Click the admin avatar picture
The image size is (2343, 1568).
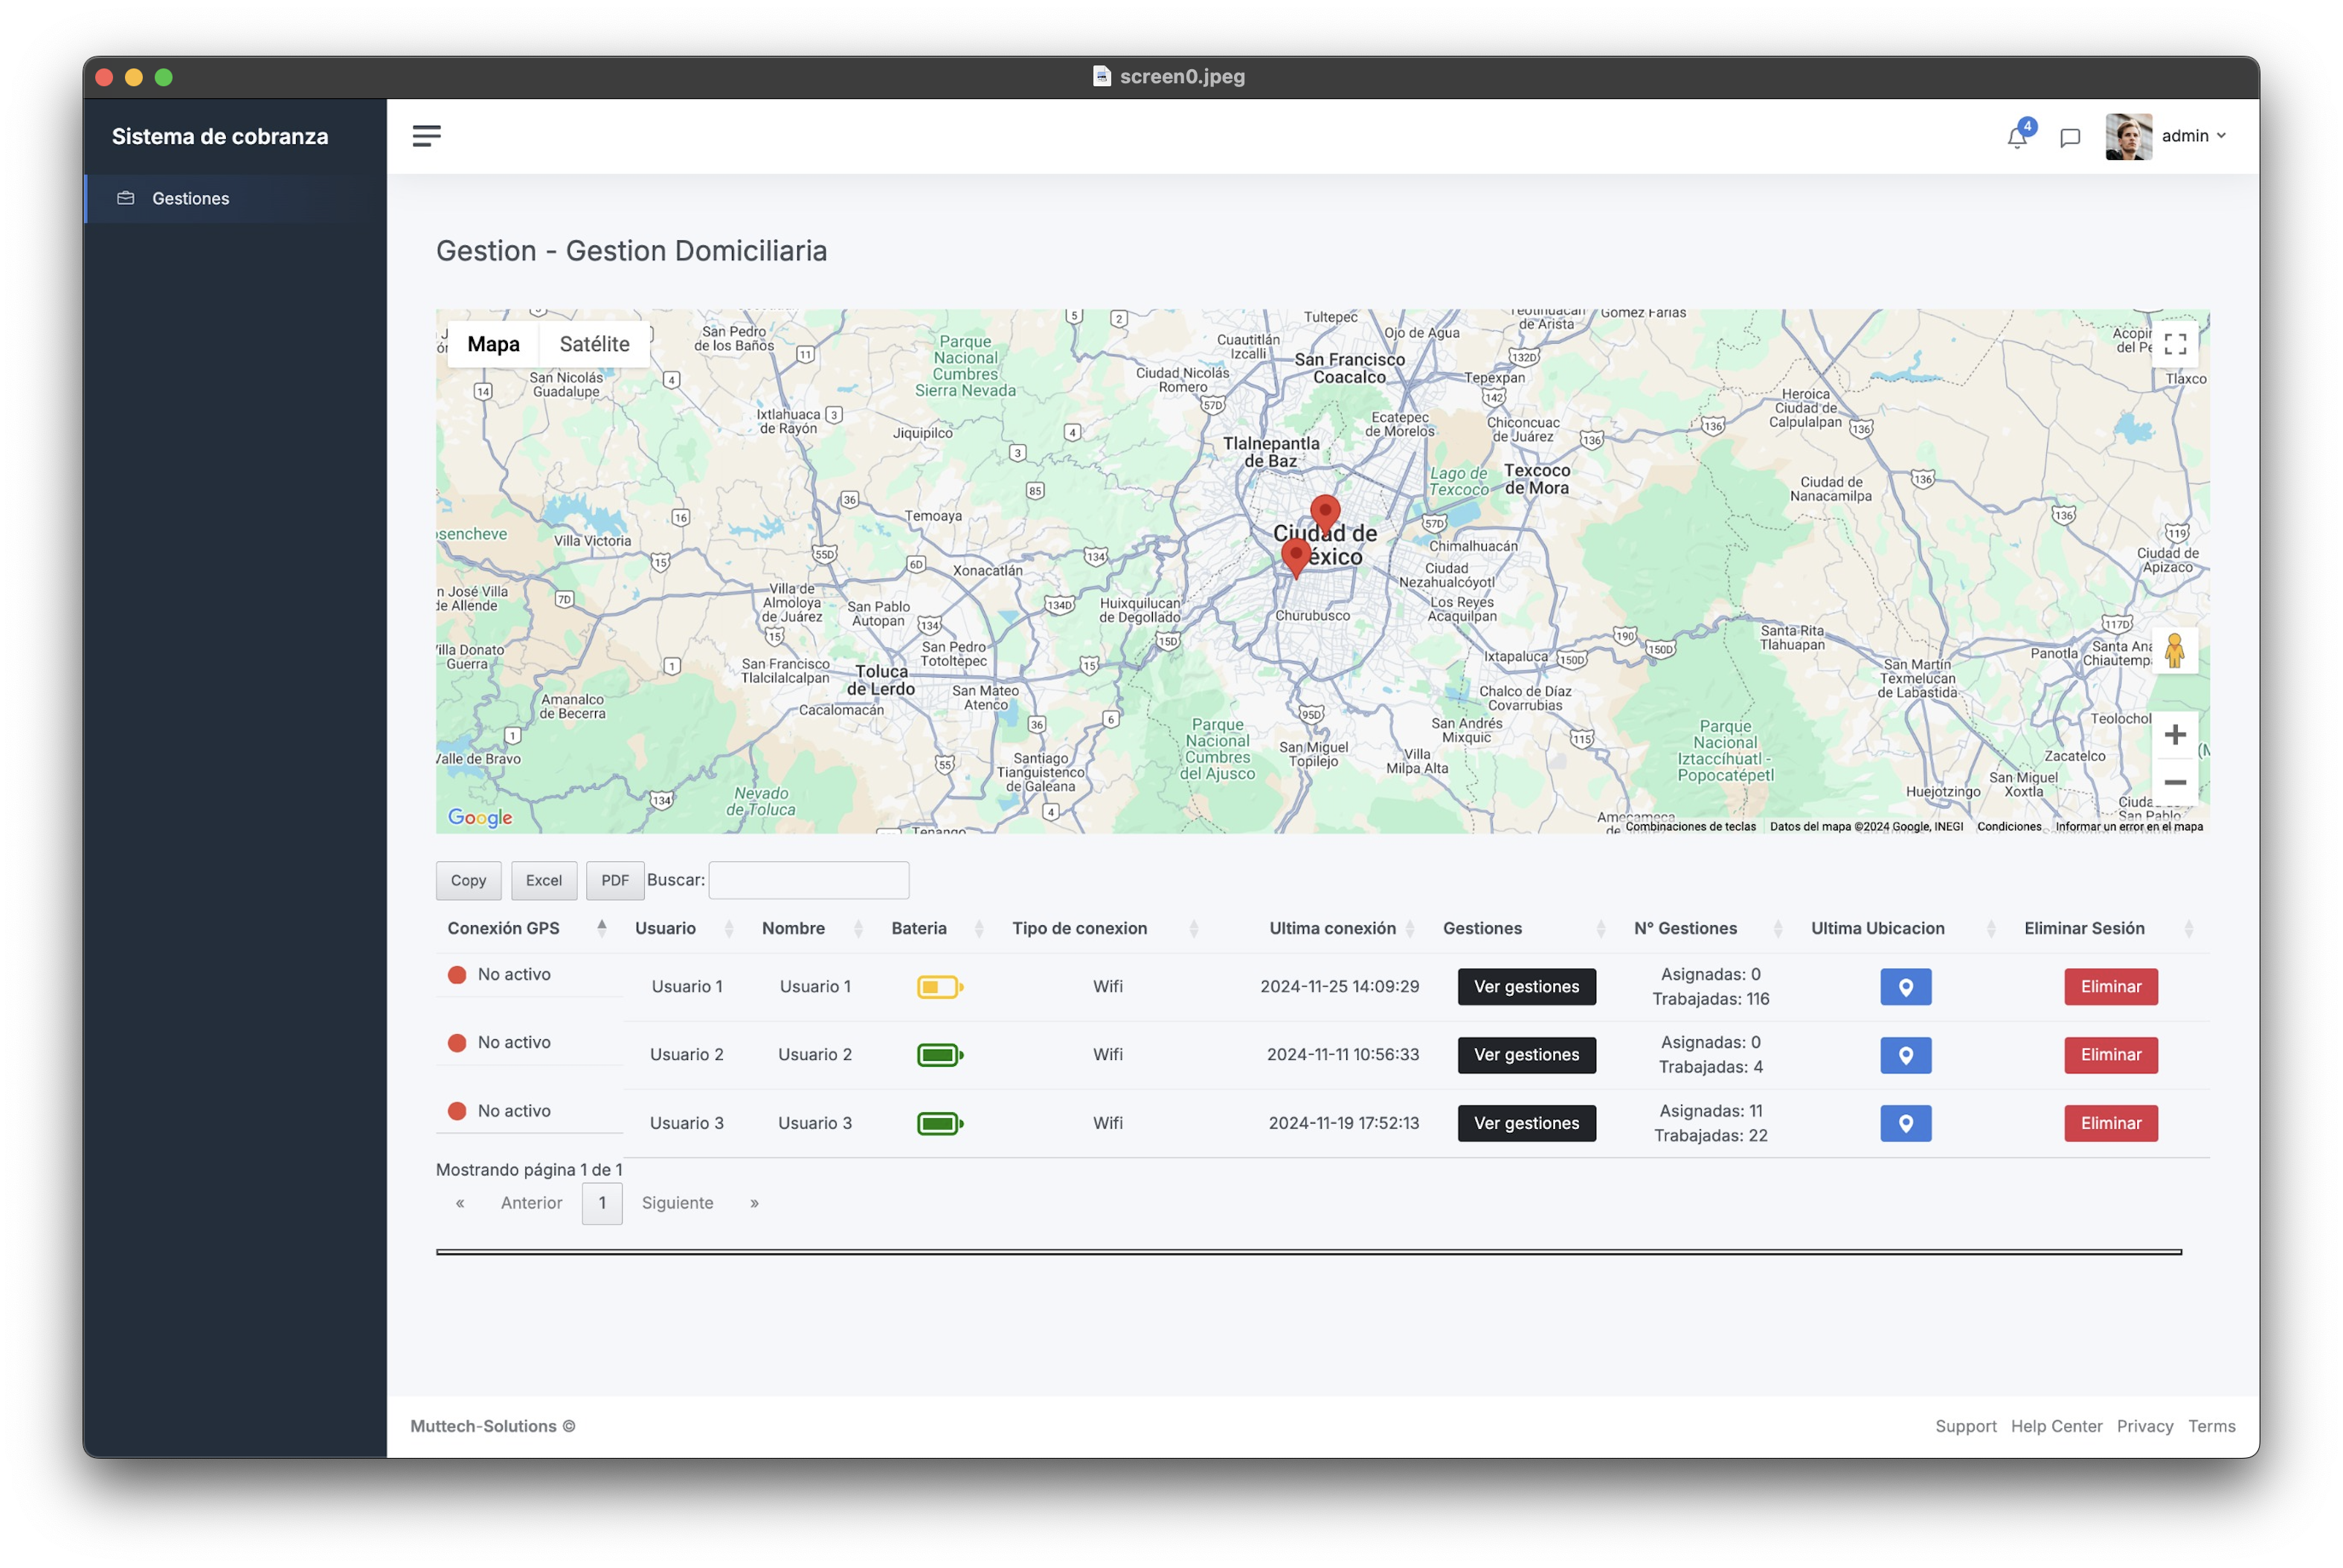[x=2128, y=136]
